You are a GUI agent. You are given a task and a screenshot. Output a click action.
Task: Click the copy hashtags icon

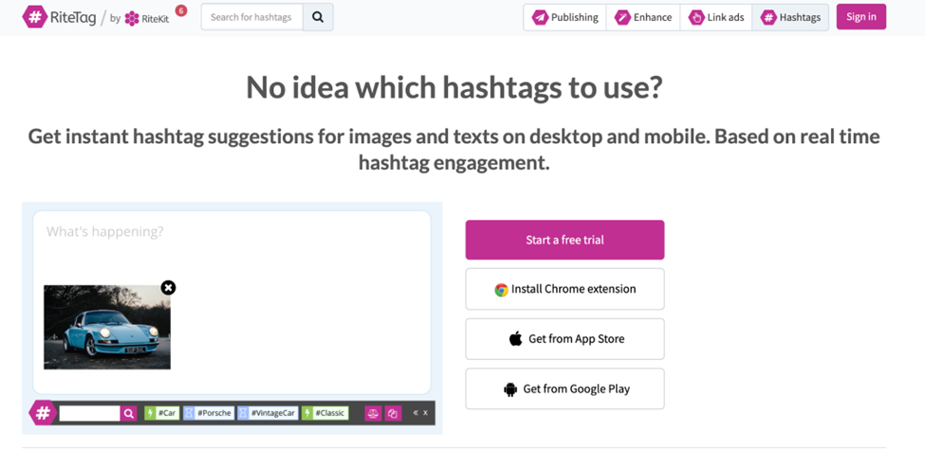pyautogui.click(x=393, y=413)
